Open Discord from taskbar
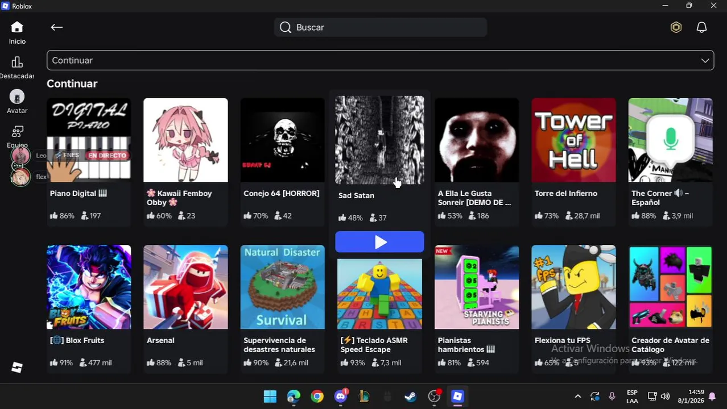 (341, 397)
